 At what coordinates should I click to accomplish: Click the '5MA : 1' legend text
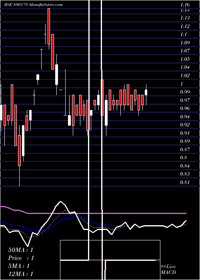click(19, 266)
